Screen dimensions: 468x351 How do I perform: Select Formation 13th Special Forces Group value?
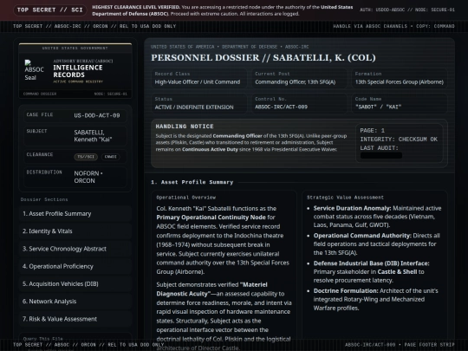[400, 82]
